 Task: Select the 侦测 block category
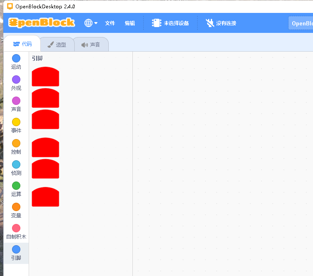coord(16,168)
